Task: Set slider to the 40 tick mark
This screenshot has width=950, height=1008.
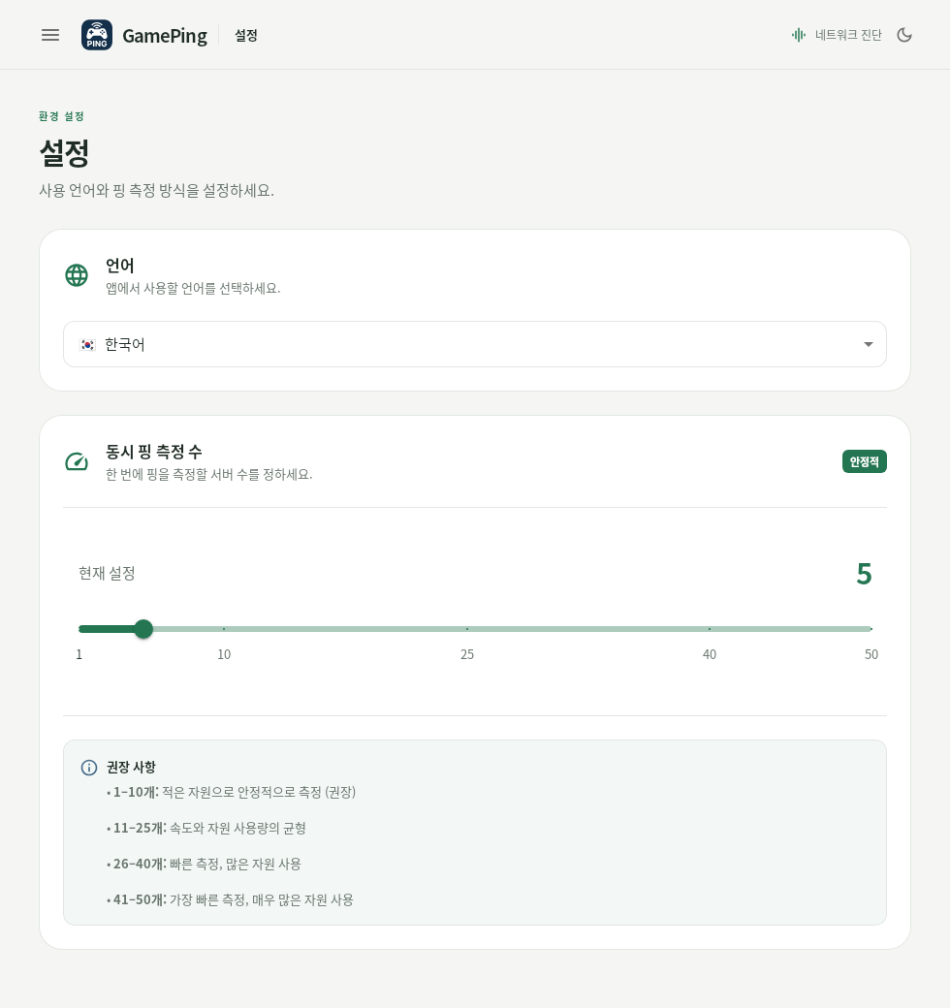Action: (710, 629)
